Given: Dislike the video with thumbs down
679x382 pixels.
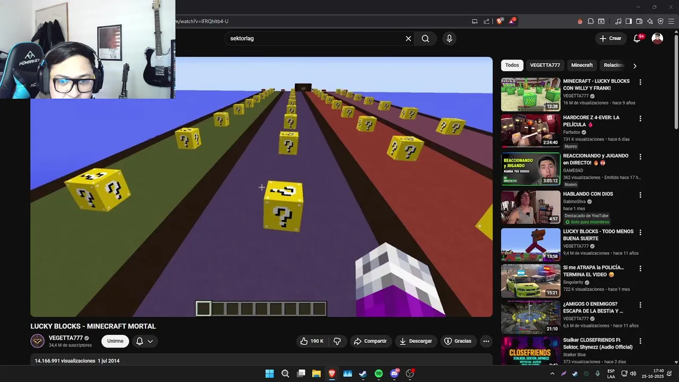Looking at the screenshot, I should tap(337, 341).
